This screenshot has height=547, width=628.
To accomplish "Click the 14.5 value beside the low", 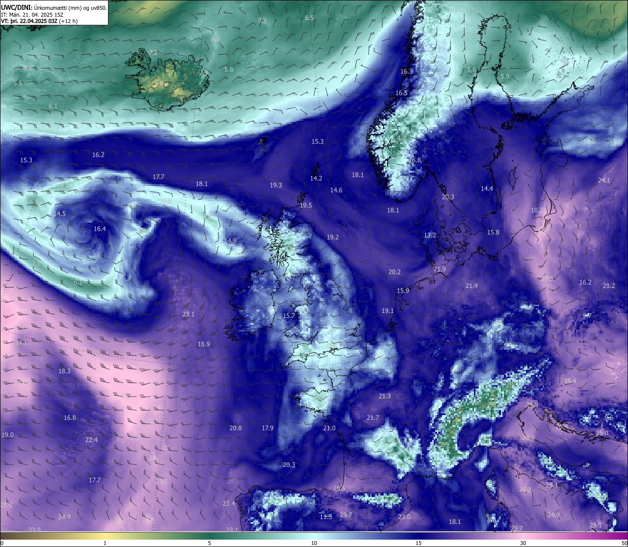I will [60, 213].
